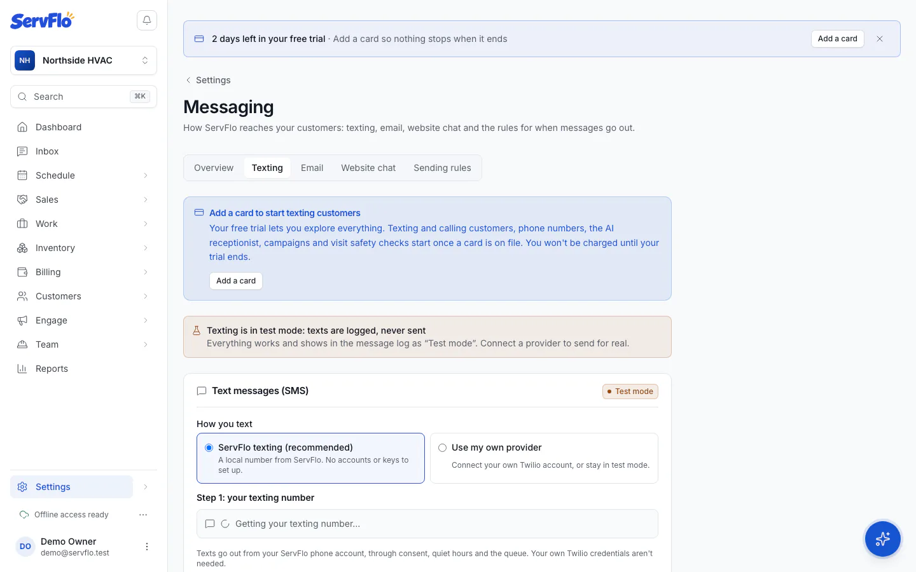The image size is (916, 572).
Task: Open the Billing section
Action: coord(71,272)
